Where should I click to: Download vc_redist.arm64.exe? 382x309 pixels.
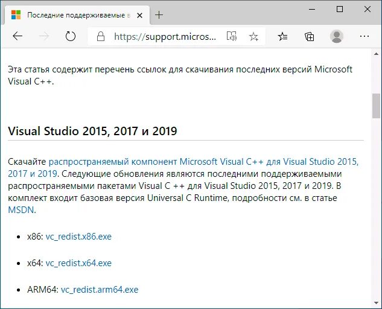(x=100, y=290)
